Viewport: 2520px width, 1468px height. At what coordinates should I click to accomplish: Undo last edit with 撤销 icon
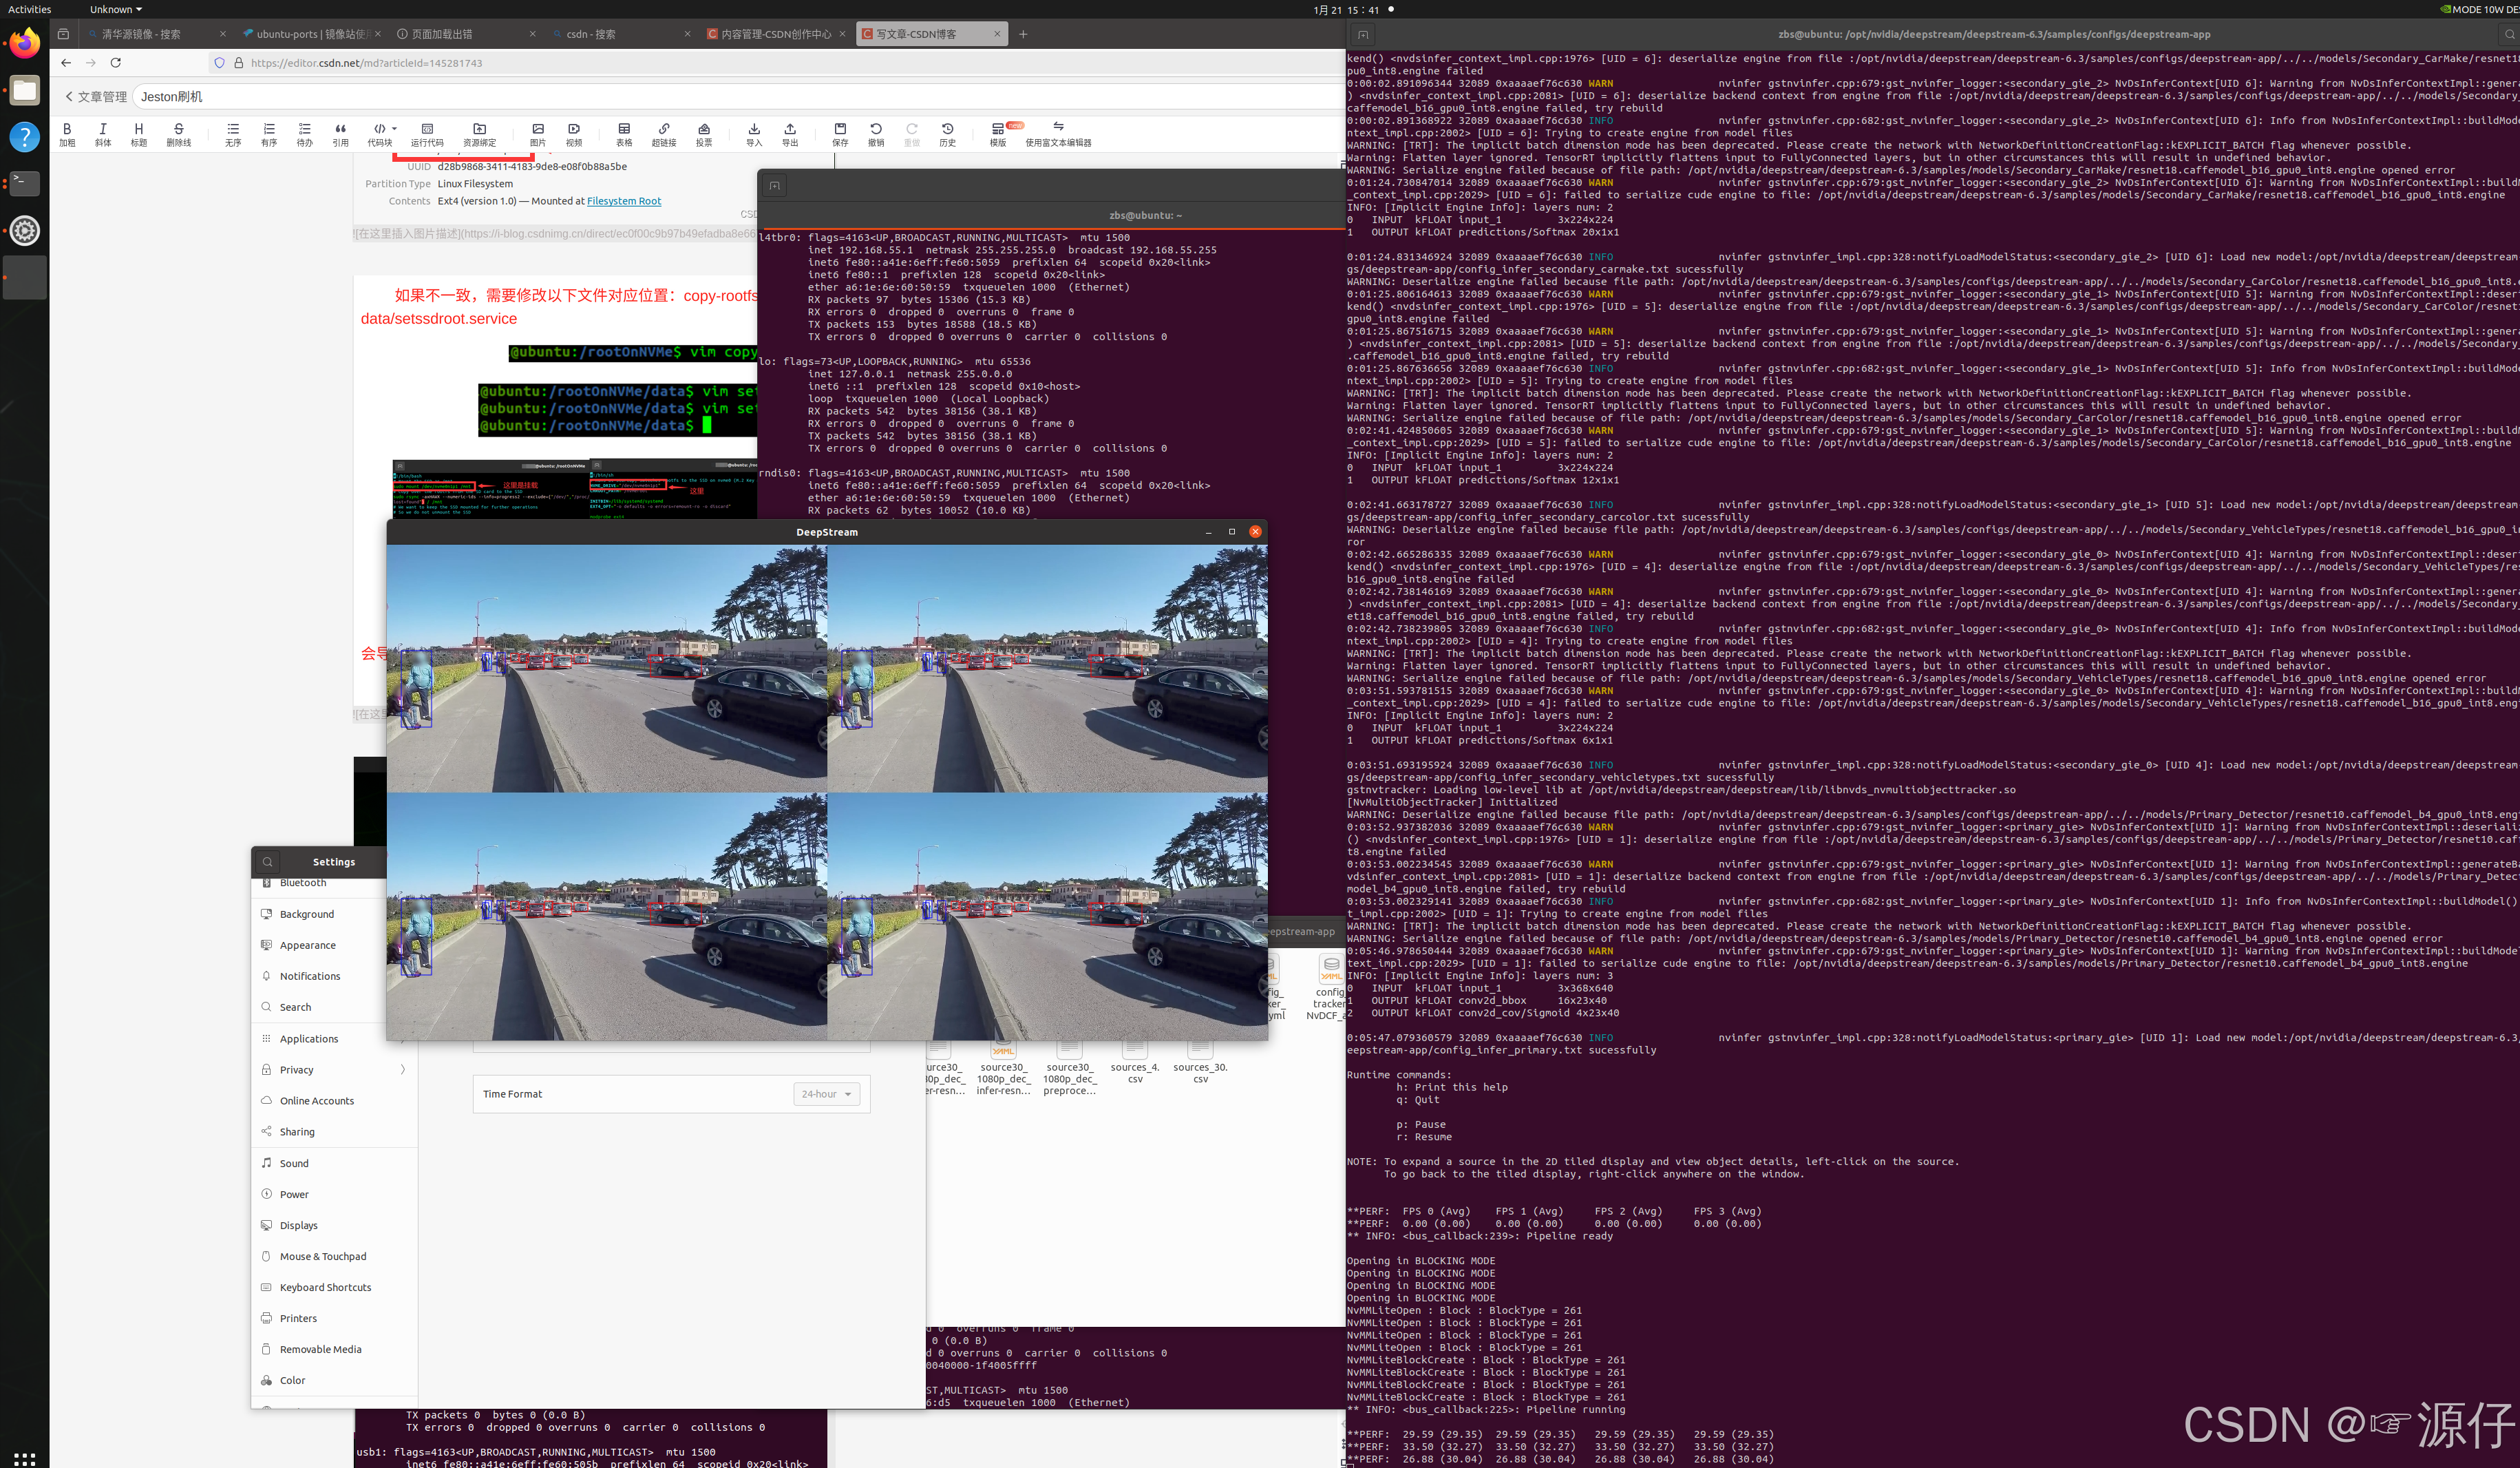point(876,134)
